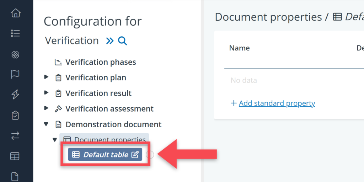
Task: Click the diamond grid sidebar icon
Action: click(15, 54)
